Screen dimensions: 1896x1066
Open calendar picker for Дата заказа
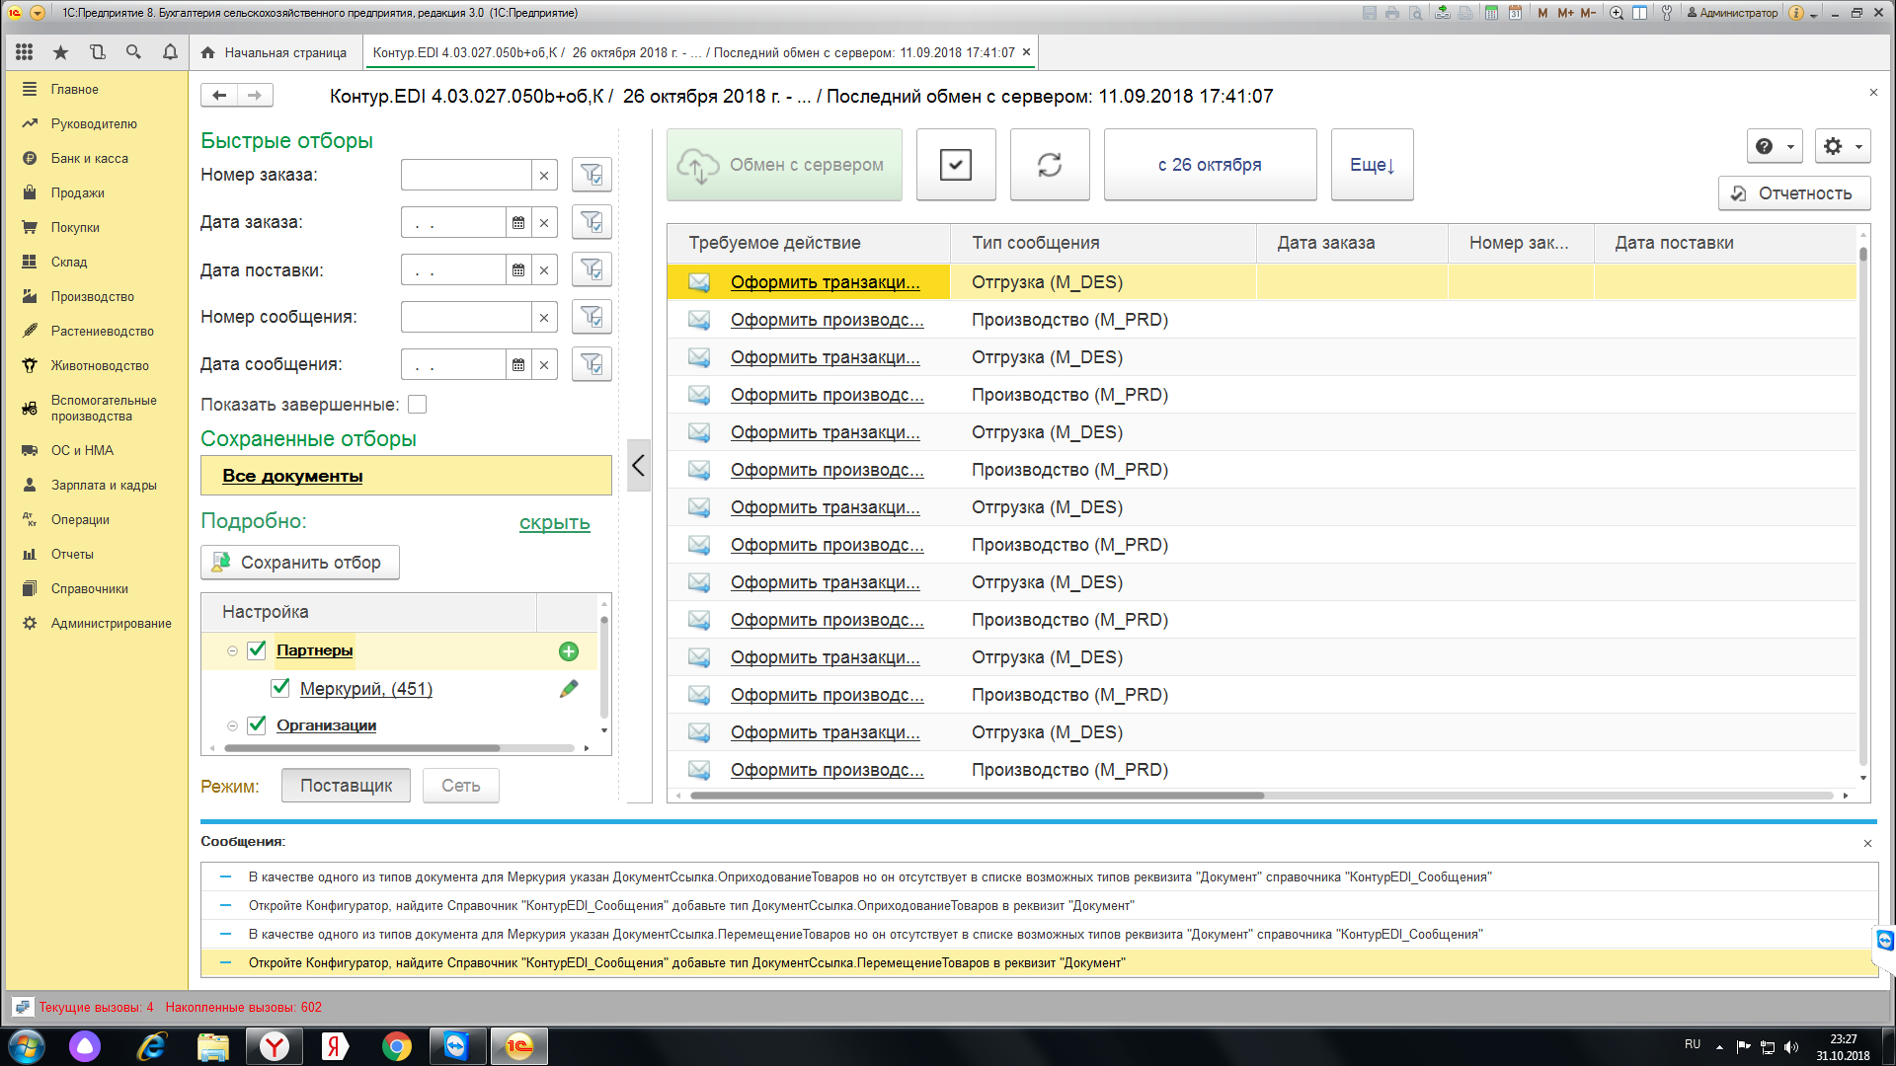pyautogui.click(x=518, y=223)
